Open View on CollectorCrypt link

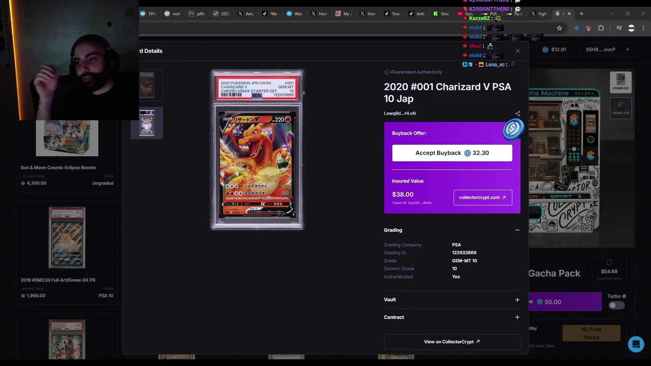(x=452, y=342)
